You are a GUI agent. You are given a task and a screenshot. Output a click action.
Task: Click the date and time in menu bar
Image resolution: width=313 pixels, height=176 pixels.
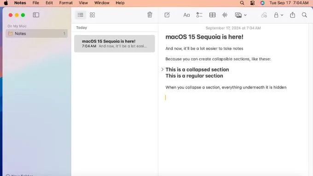289,3
